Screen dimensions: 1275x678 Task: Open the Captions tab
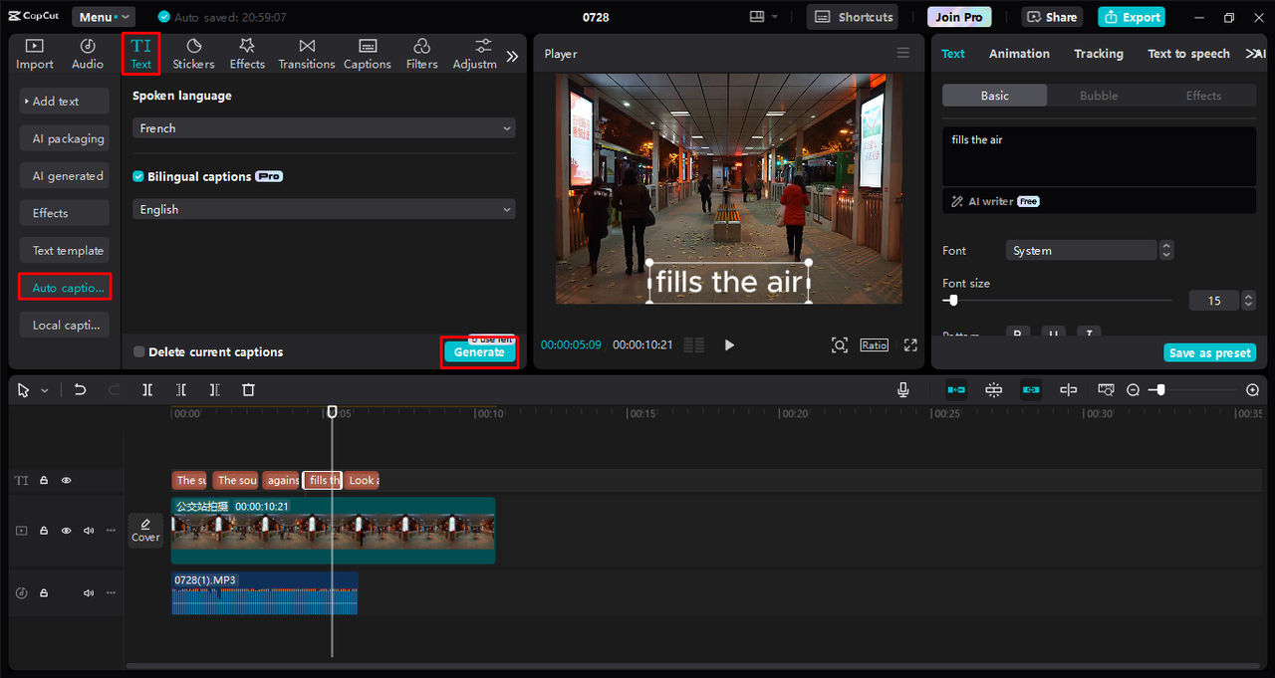pos(368,54)
